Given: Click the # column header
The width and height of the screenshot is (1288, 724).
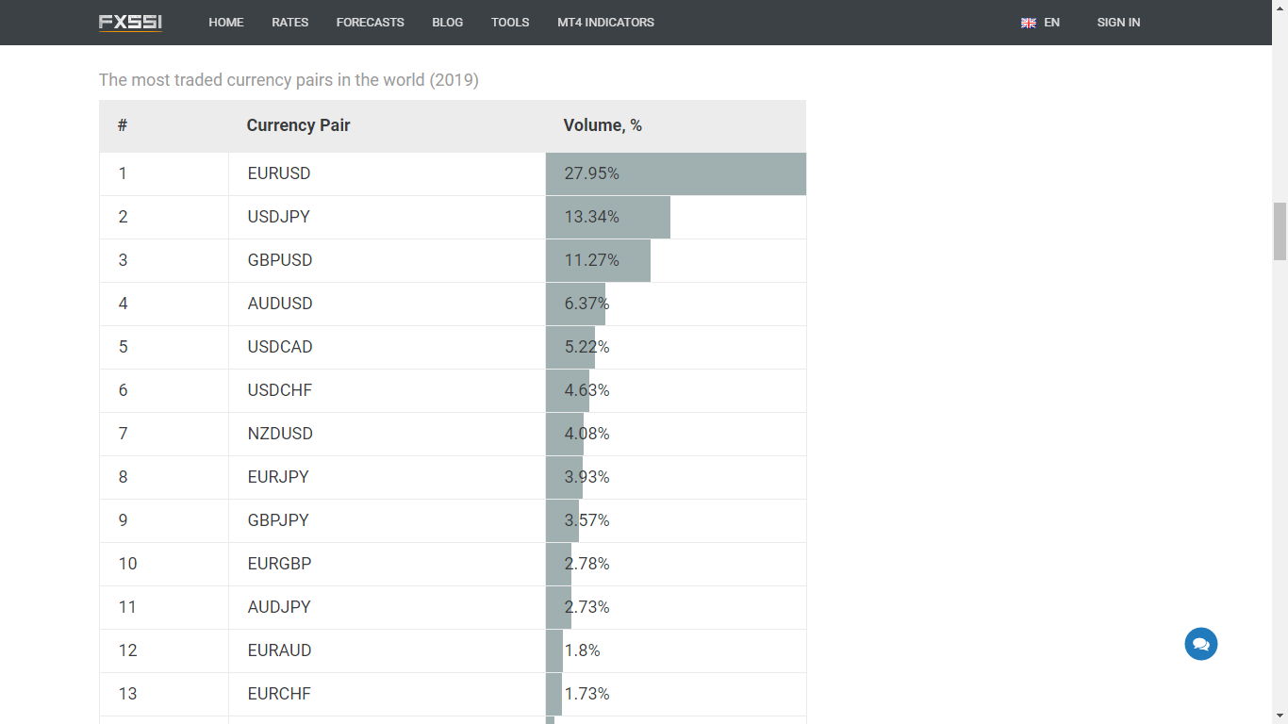Looking at the screenshot, I should 123,125.
